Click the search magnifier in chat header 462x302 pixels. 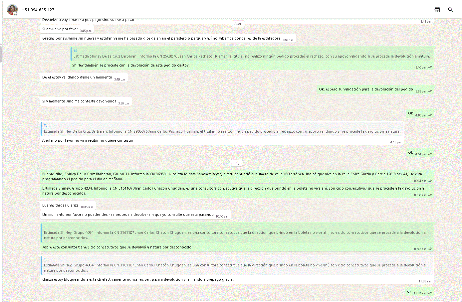pyautogui.click(x=450, y=10)
